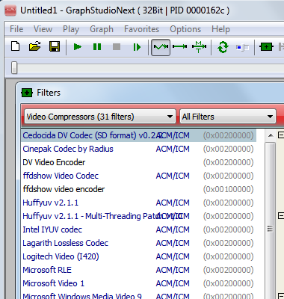Stop the graph playback
This screenshot has width=284, height=299.
click(x=117, y=47)
